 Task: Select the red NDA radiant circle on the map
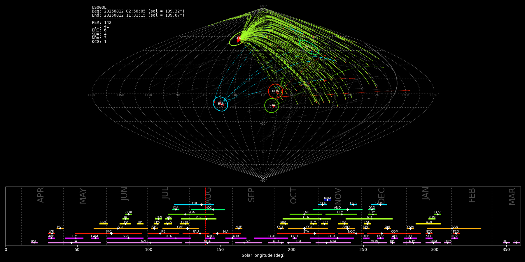point(275,91)
